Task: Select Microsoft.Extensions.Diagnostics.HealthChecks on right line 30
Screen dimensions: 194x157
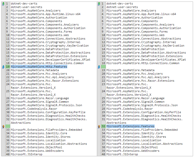Action: [x=144, y=116]
